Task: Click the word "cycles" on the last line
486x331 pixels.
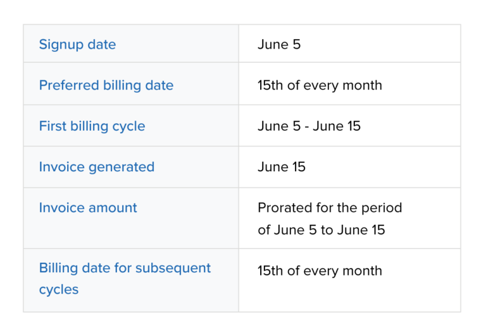Action: click(x=58, y=289)
